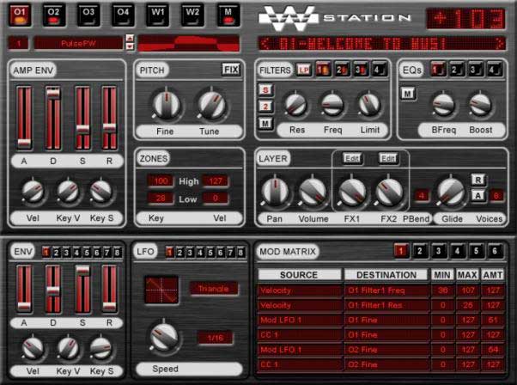
Task: Open source Velocity for O1 Filter1 Freq
Action: coord(300,290)
